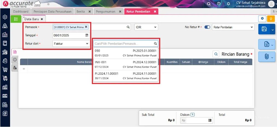Click the green list view button

(16, 19)
